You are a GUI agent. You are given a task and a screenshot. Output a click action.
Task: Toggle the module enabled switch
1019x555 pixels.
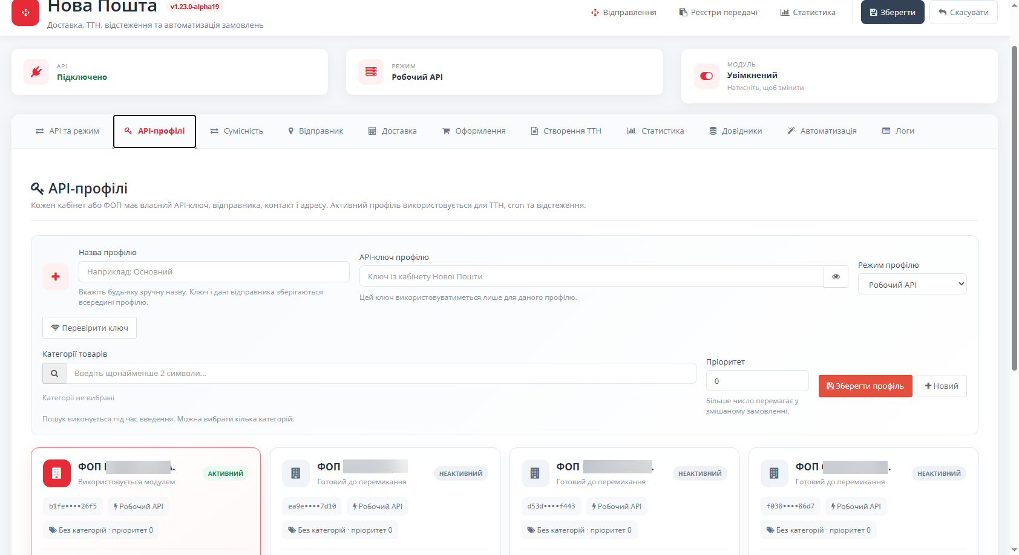[x=706, y=76]
